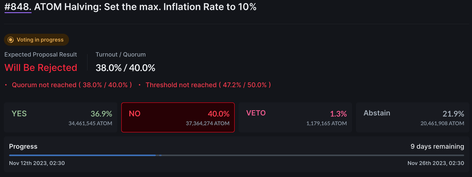
Task: Click the Expected Proposal Result label
Action: coord(41,55)
